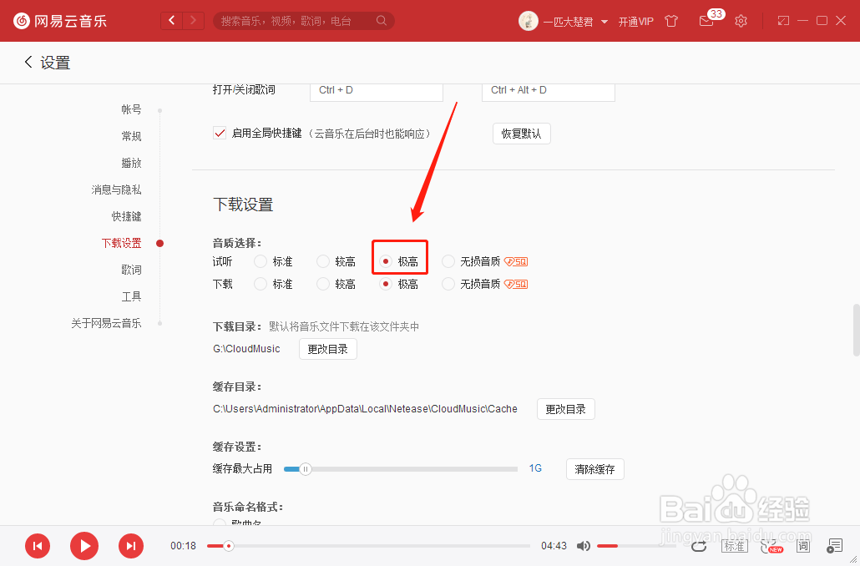The height and width of the screenshot is (566, 860).
Task: Open the message envelope icon with 33 badge
Action: click(x=706, y=21)
